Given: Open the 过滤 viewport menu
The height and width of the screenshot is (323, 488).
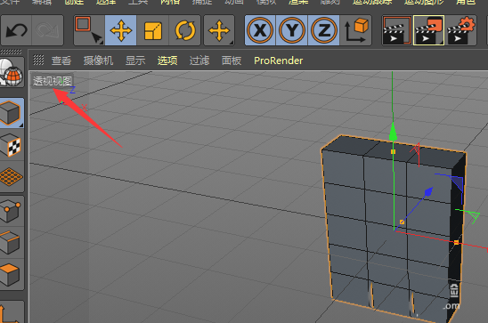Looking at the screenshot, I should [199, 61].
